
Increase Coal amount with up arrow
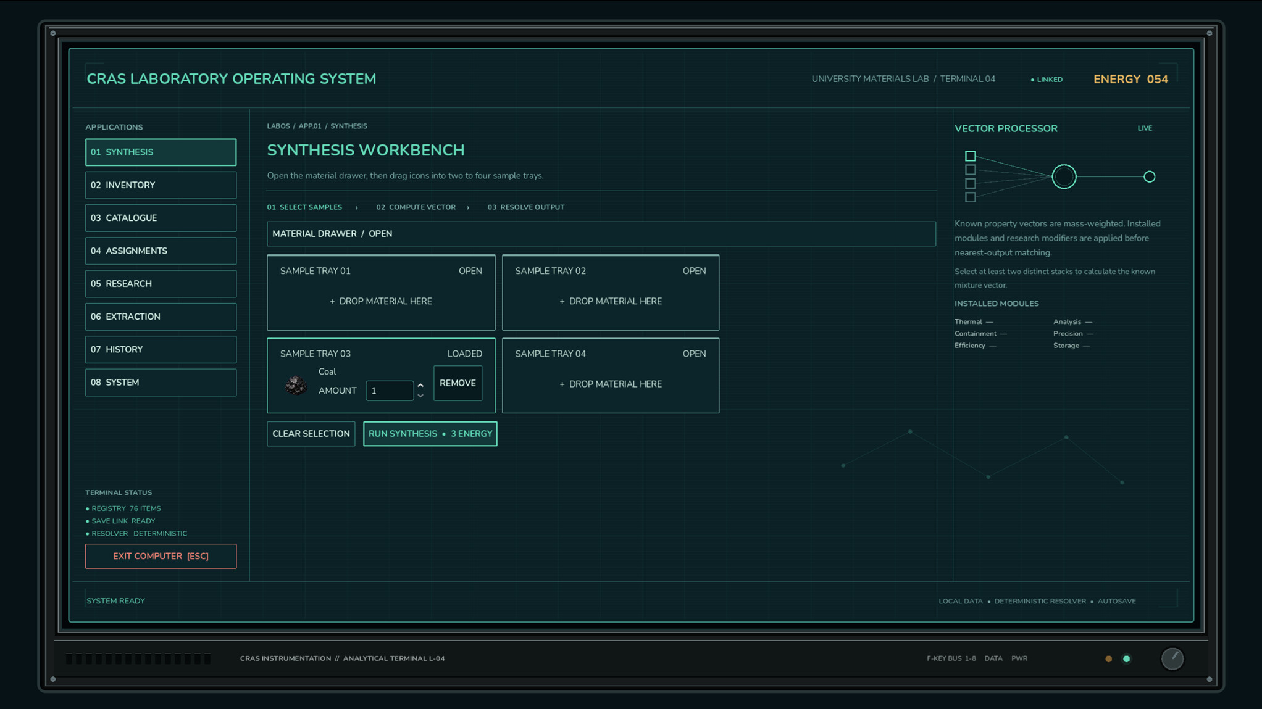point(420,386)
